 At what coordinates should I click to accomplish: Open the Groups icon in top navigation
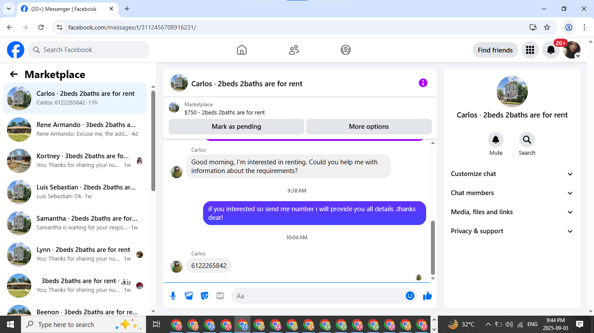click(x=346, y=50)
